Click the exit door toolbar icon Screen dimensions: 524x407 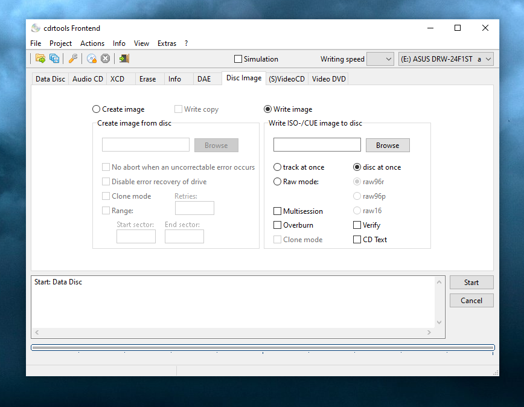(124, 59)
